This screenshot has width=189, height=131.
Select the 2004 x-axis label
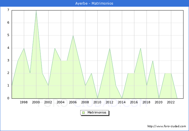click(x=60, y=102)
